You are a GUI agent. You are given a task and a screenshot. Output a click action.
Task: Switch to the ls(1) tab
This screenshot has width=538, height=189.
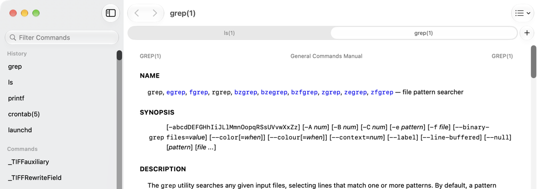[229, 33]
